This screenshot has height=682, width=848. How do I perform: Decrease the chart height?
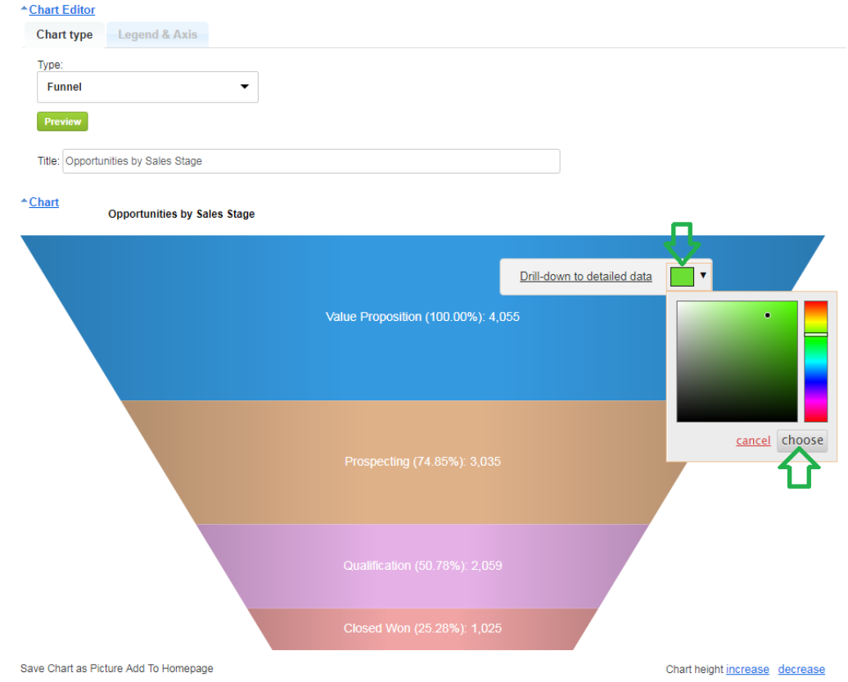coord(801,670)
